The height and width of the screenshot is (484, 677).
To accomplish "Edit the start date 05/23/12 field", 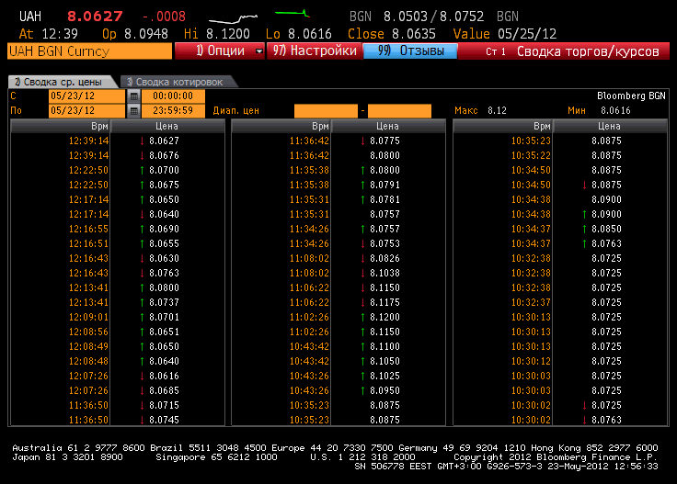I will 86,96.
